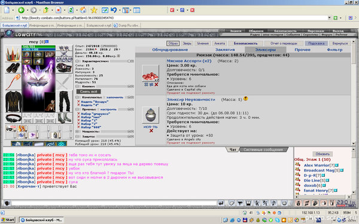Go back with the green arrow button
This screenshot has width=359, height=224.
pos(21,10)
